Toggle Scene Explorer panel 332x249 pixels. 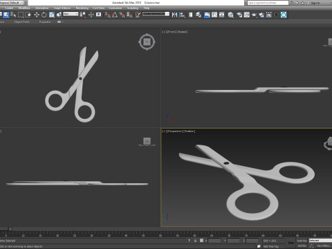191,15
